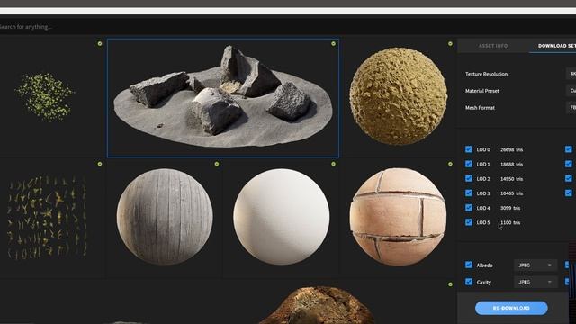The height and width of the screenshot is (324, 576).
Task: Select the yellow moss sphere material thumbnail
Action: (398, 96)
